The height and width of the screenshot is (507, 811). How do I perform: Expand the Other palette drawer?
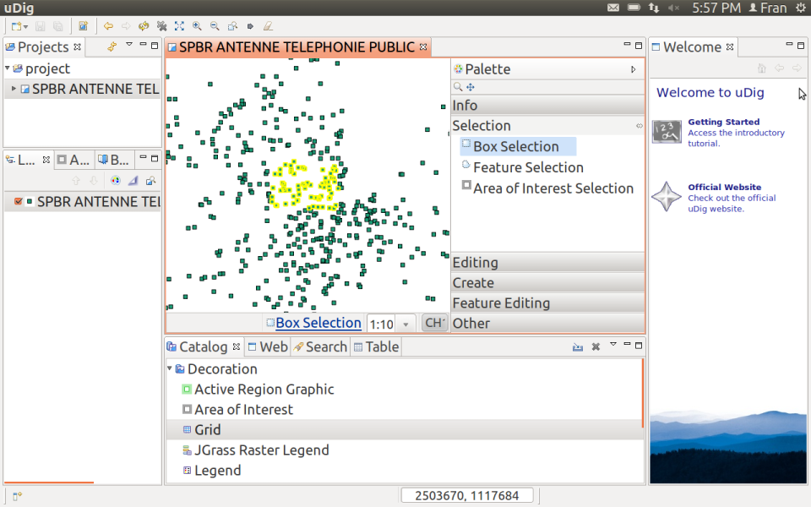pos(547,323)
